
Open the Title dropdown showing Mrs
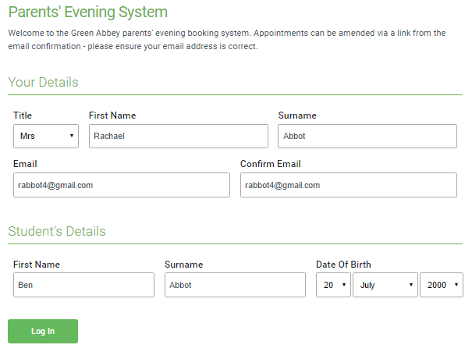pos(46,136)
